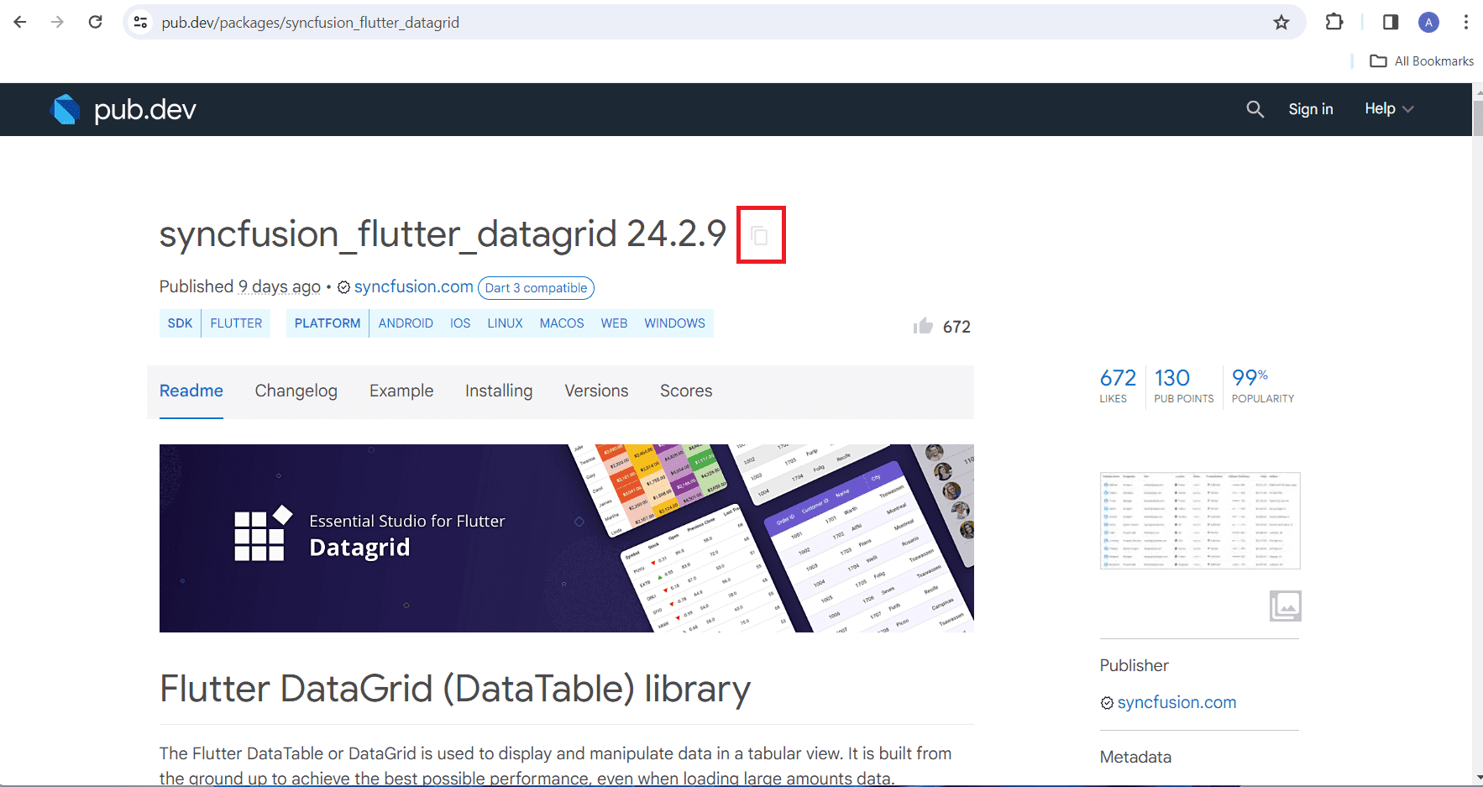Select the ANDROID platform tag
Viewport: 1483px width, 787px height.
coord(406,323)
